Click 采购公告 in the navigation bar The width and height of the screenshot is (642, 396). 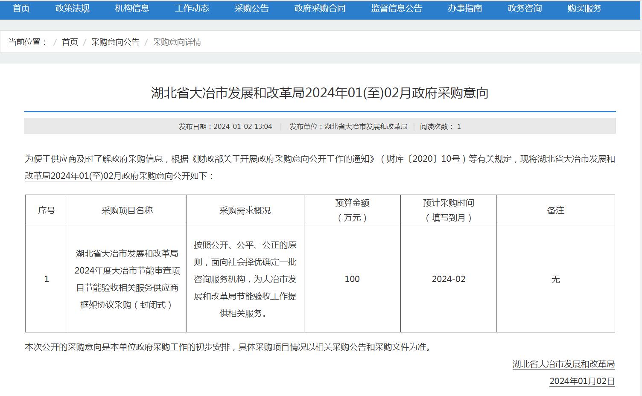pos(251,9)
